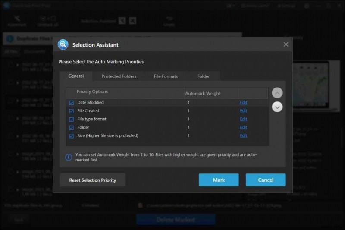Screen dimensions: 345x230
Task: Click the Reset Selection Priority button
Action: point(93,180)
